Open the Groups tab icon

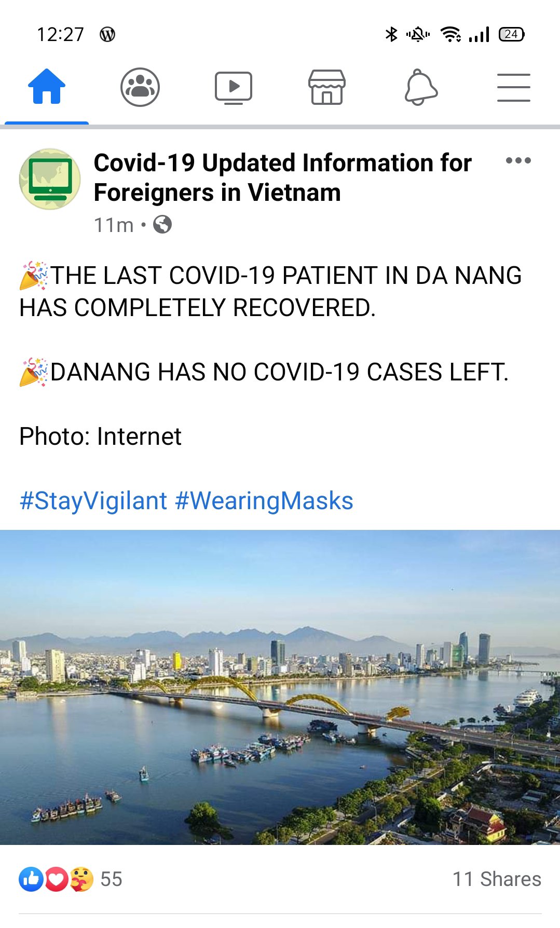coord(140,87)
